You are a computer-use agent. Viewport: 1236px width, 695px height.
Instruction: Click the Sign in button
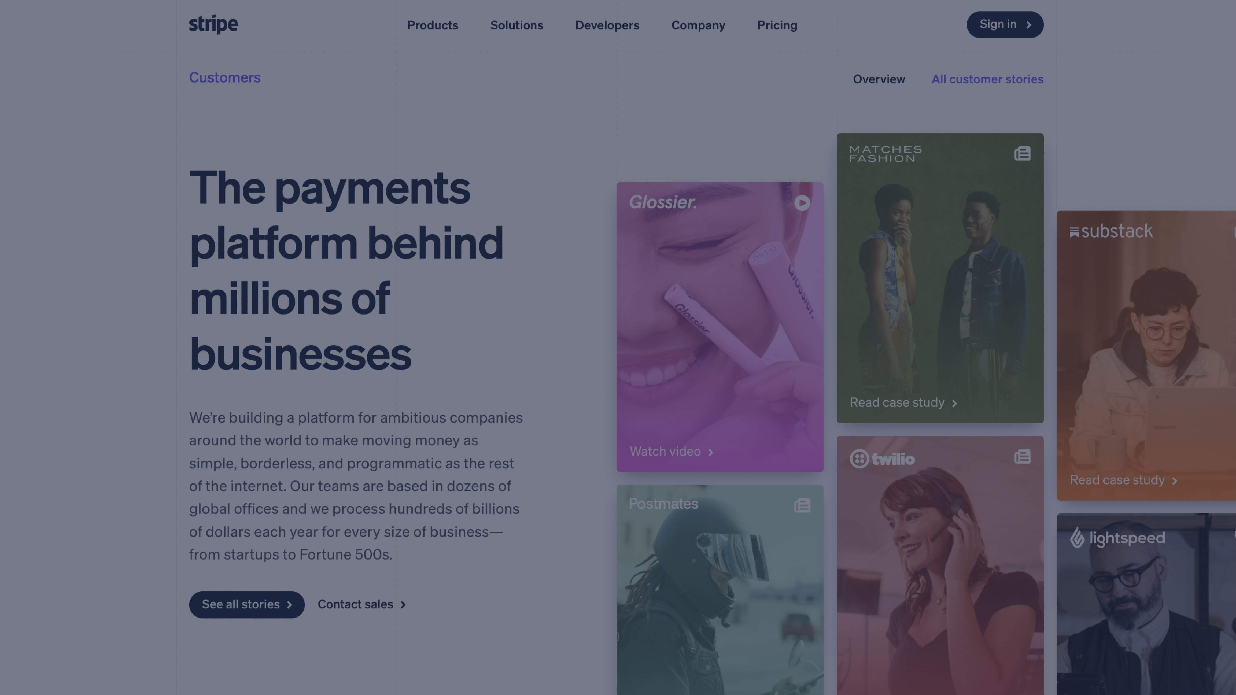point(1005,24)
